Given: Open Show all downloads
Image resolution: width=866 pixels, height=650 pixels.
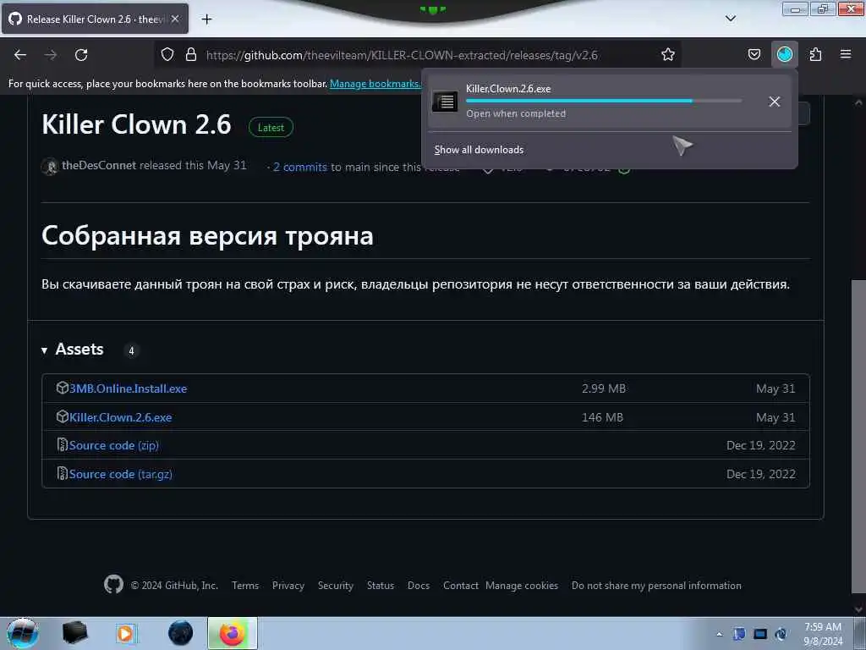Looking at the screenshot, I should pyautogui.click(x=479, y=150).
